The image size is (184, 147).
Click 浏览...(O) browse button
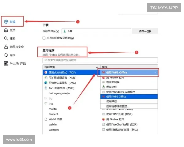(x=145, y=31)
